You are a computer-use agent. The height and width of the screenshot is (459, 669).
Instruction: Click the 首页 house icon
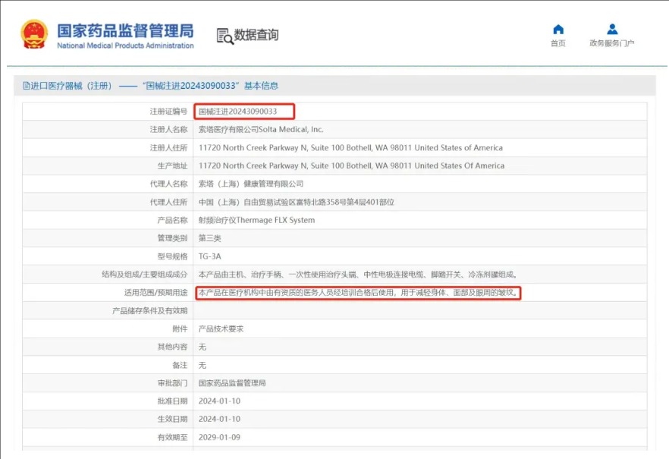[558, 30]
